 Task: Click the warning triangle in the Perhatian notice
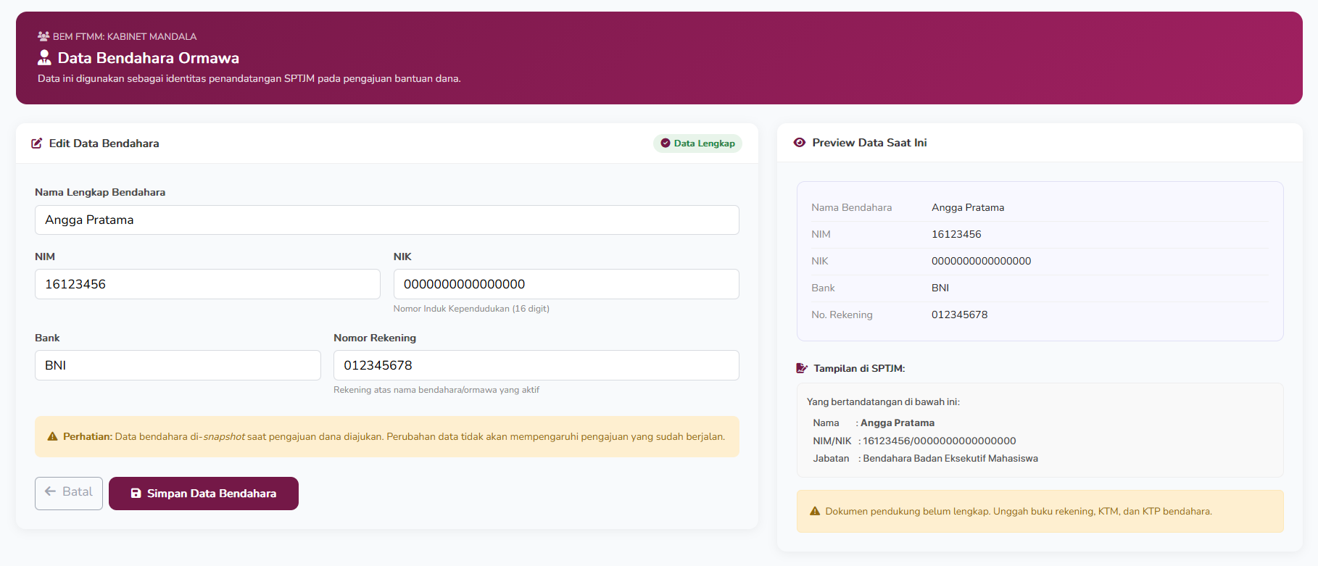pyautogui.click(x=52, y=436)
